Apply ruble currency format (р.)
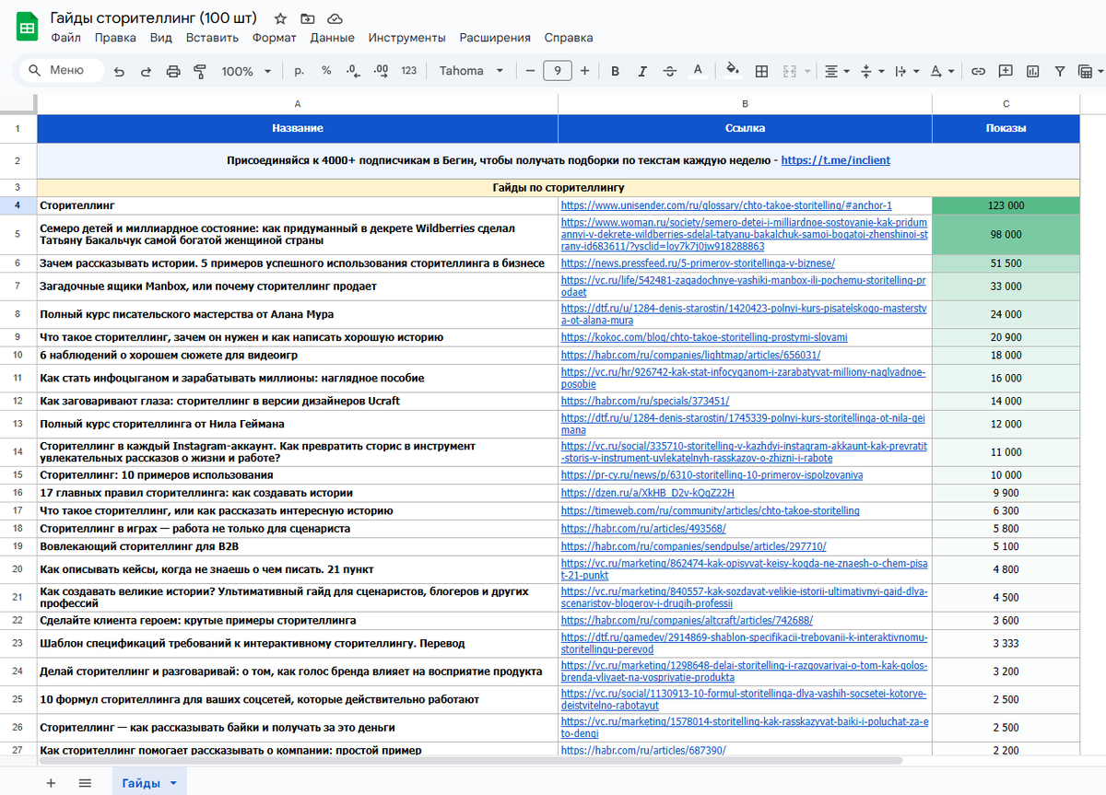Viewport: 1106px width, 795px height. 300,71
